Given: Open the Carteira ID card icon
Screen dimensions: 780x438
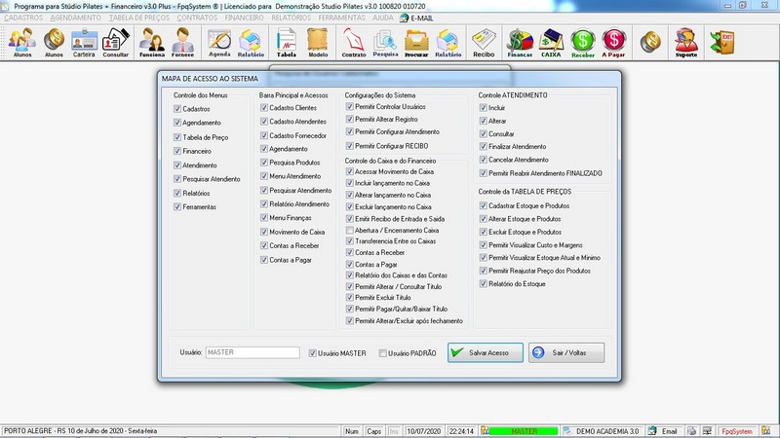Looking at the screenshot, I should [x=84, y=43].
